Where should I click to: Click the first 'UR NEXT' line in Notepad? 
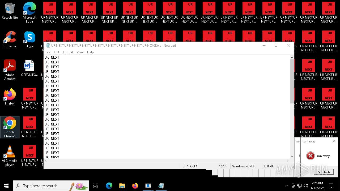52,57
